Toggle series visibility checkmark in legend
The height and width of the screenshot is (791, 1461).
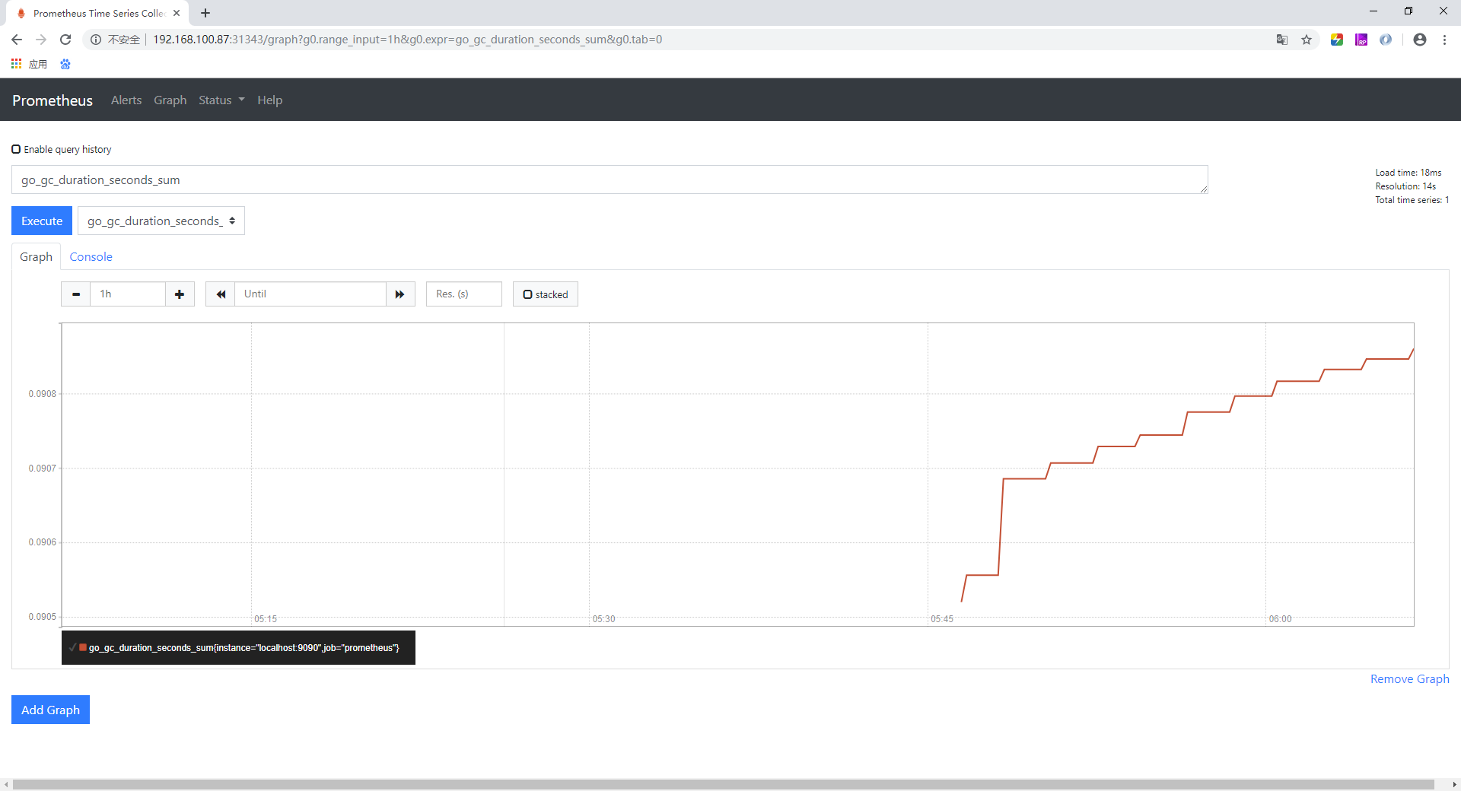(x=72, y=647)
